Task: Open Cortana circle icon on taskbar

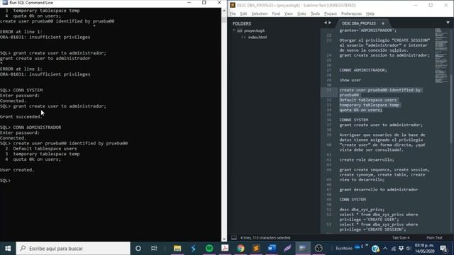Action: (138, 249)
